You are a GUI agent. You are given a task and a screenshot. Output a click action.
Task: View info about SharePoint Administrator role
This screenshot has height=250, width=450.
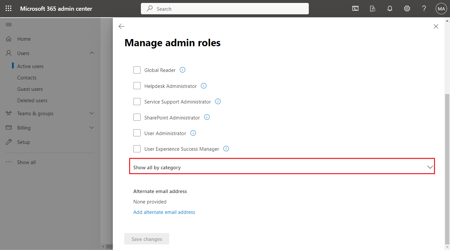(206, 117)
